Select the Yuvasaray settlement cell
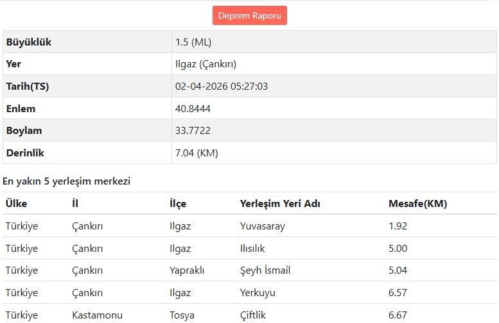 (263, 226)
